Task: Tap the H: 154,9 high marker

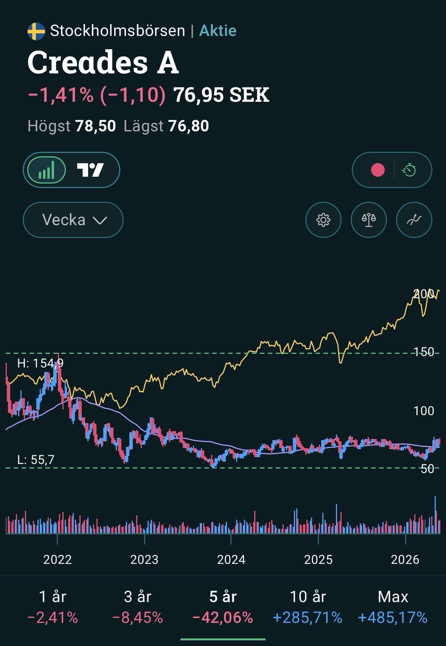Action: 40,363
